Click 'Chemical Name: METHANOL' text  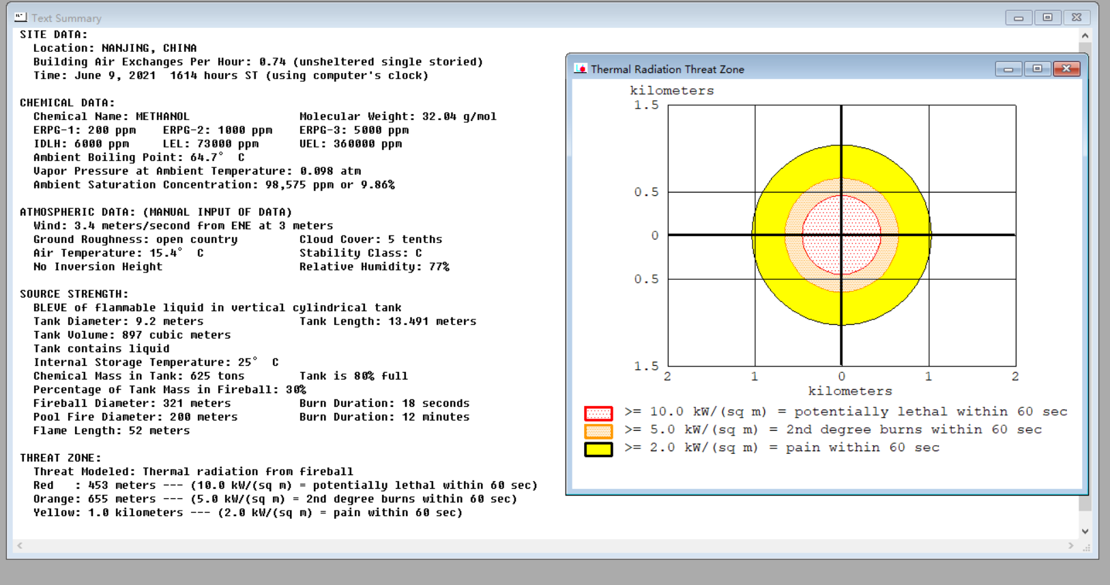(x=111, y=117)
